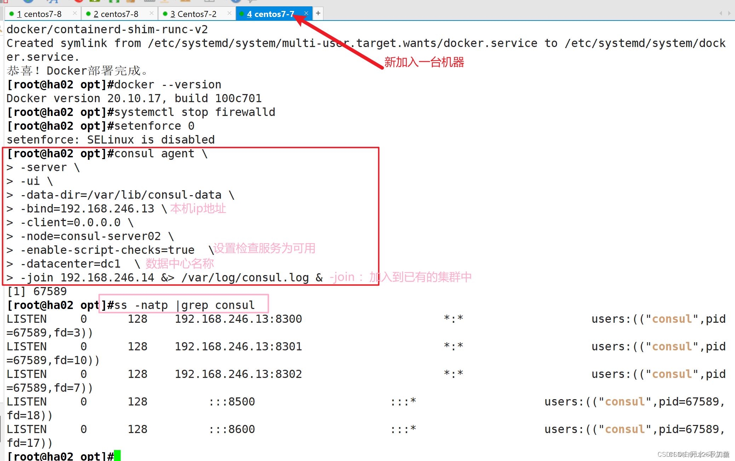
Task: Click the red '新加入一台机器' annotation
Action: pyautogui.click(x=424, y=62)
